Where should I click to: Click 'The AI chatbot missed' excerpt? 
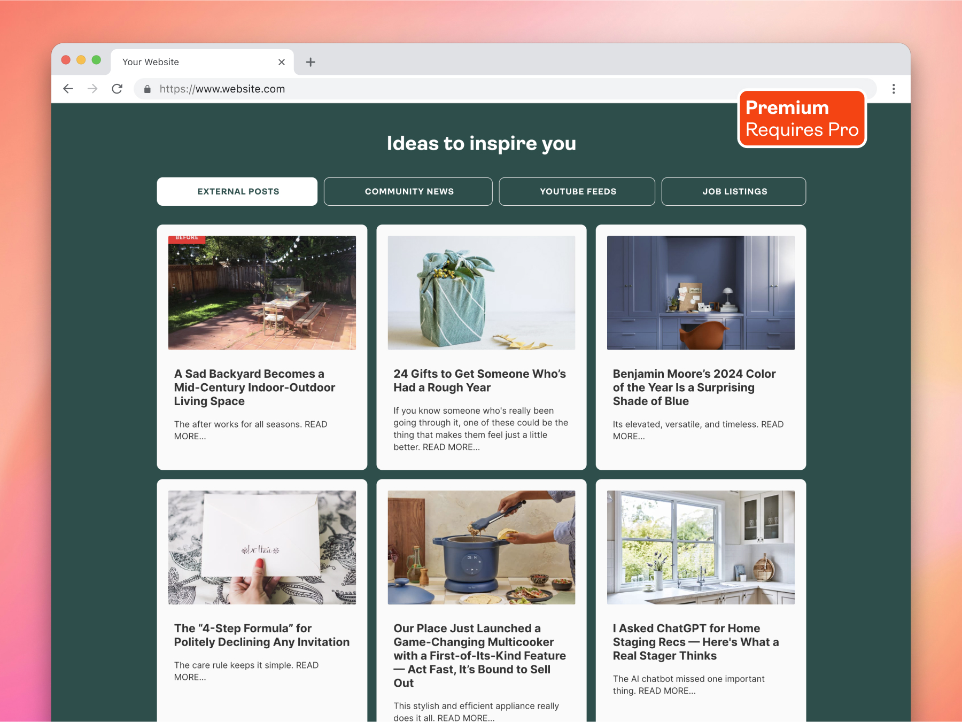click(689, 685)
